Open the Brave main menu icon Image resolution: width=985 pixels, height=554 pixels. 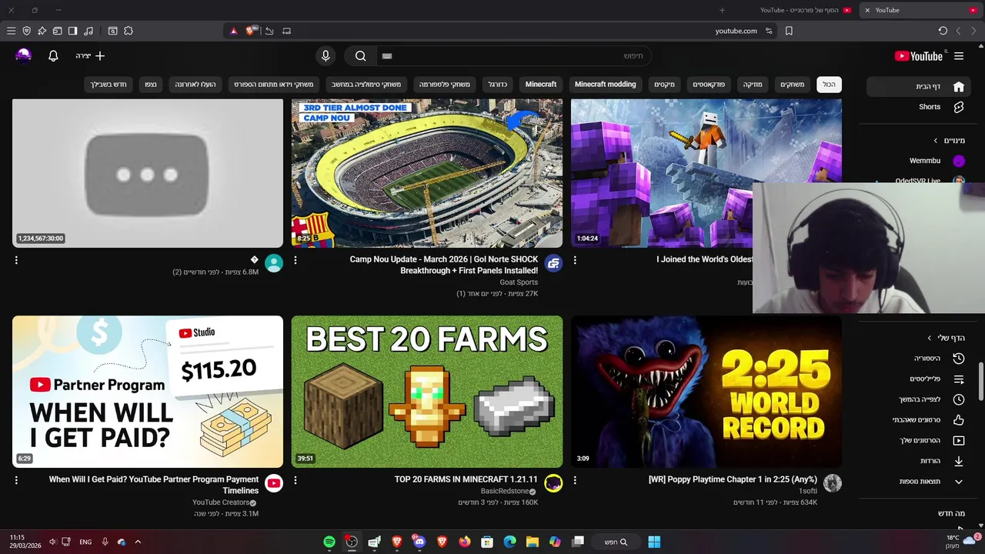[11, 31]
